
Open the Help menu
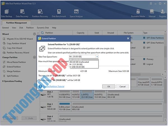click(54, 28)
